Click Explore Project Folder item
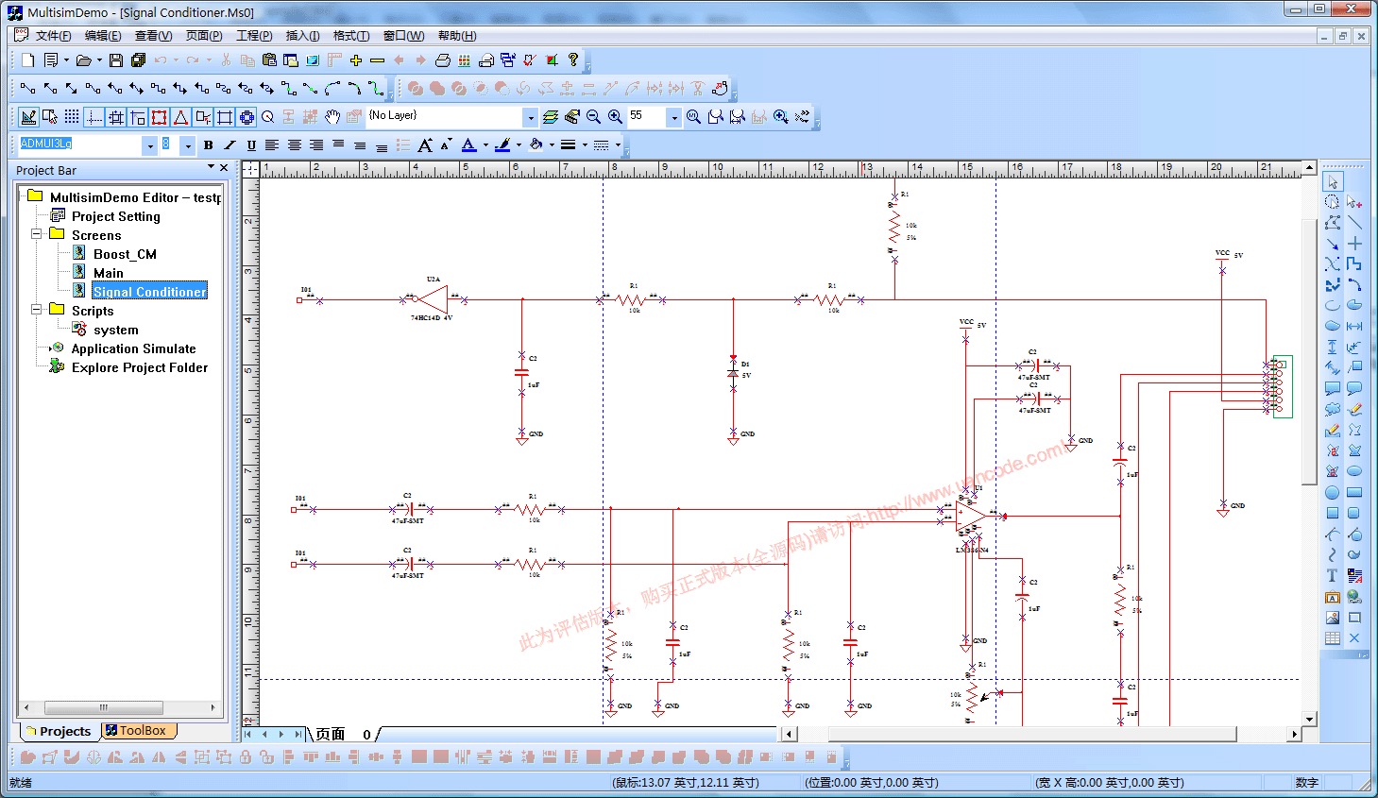The image size is (1378, 798). 139,367
